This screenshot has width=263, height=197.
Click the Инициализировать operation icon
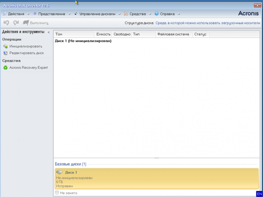tap(5, 47)
